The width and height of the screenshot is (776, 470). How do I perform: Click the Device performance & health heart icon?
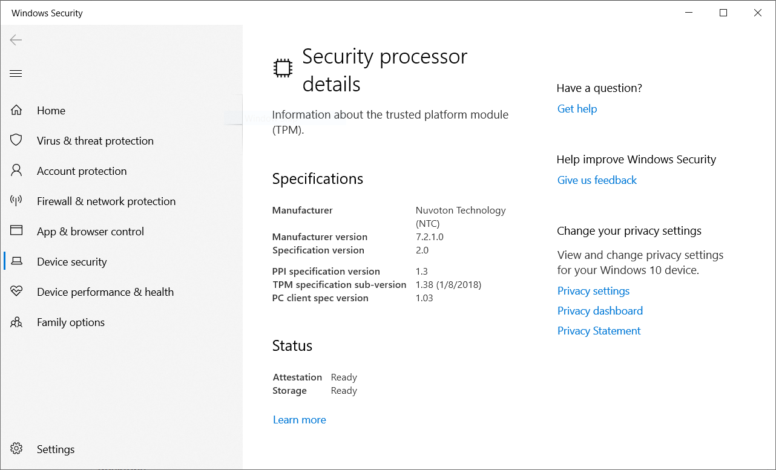pos(16,292)
